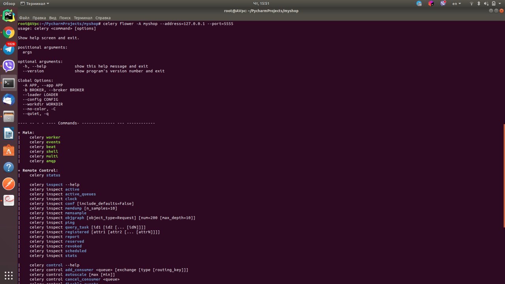The image size is (505, 284).
Task: Open the Терминал menu in menu bar
Action: pyautogui.click(x=83, y=18)
